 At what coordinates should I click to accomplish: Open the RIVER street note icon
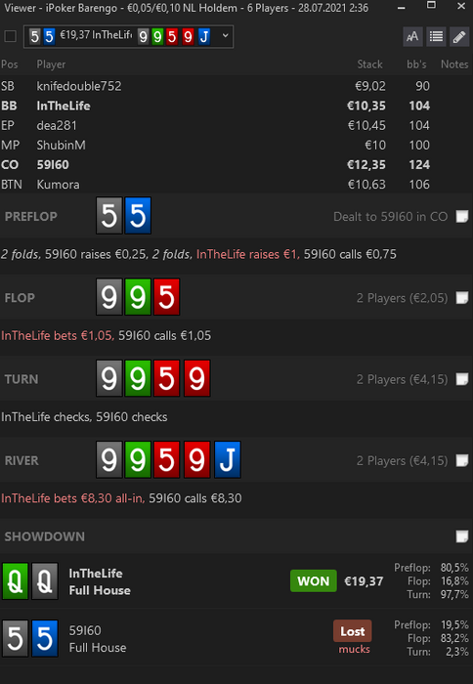coord(461,460)
